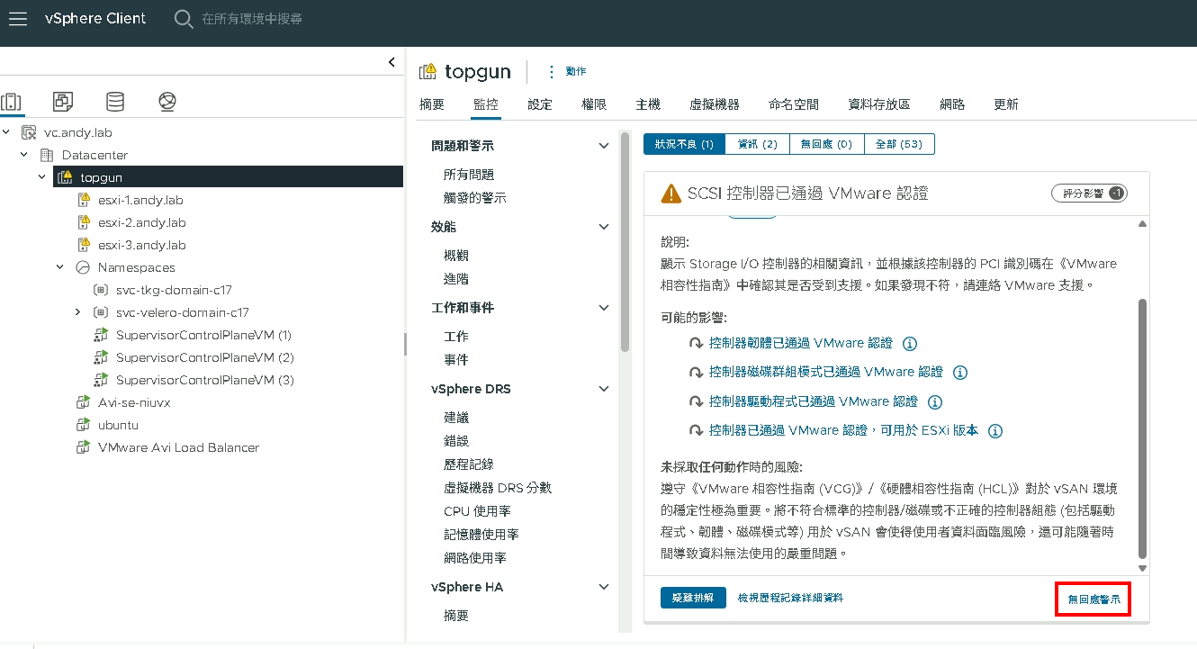
Task: Filter health checks by 狀況不良 (1)
Action: point(684,144)
